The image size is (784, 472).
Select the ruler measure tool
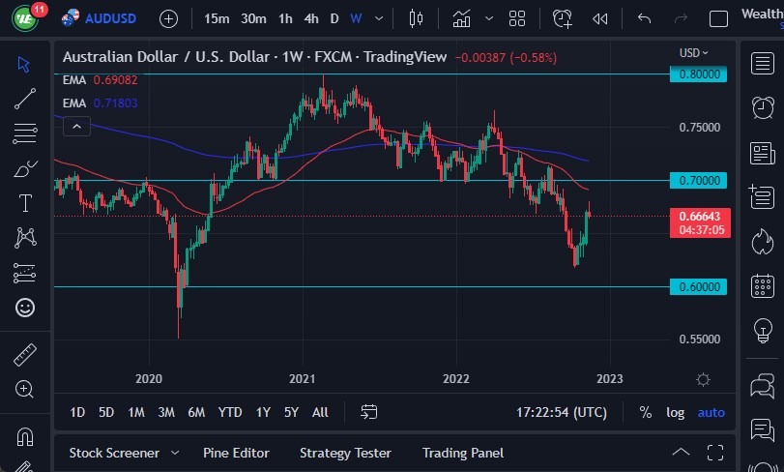[25, 354]
